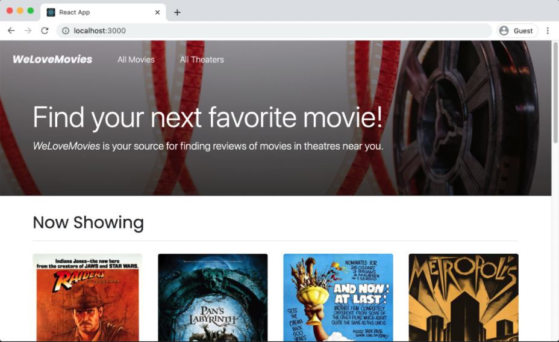Open the Chrome three-dot menu
This screenshot has width=559, height=342.
(548, 31)
